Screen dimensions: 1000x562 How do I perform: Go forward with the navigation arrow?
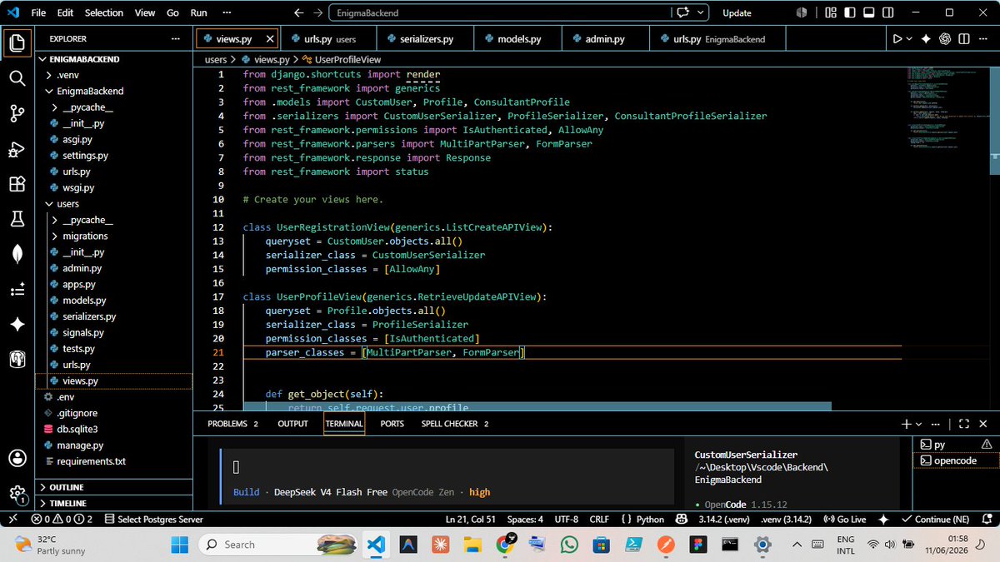[x=317, y=12]
